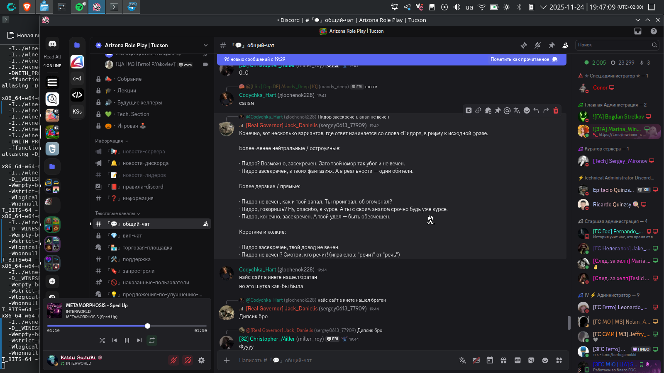The image size is (664, 373).
Task: Open Brave browser from OS taskbar
Action: coord(27,7)
